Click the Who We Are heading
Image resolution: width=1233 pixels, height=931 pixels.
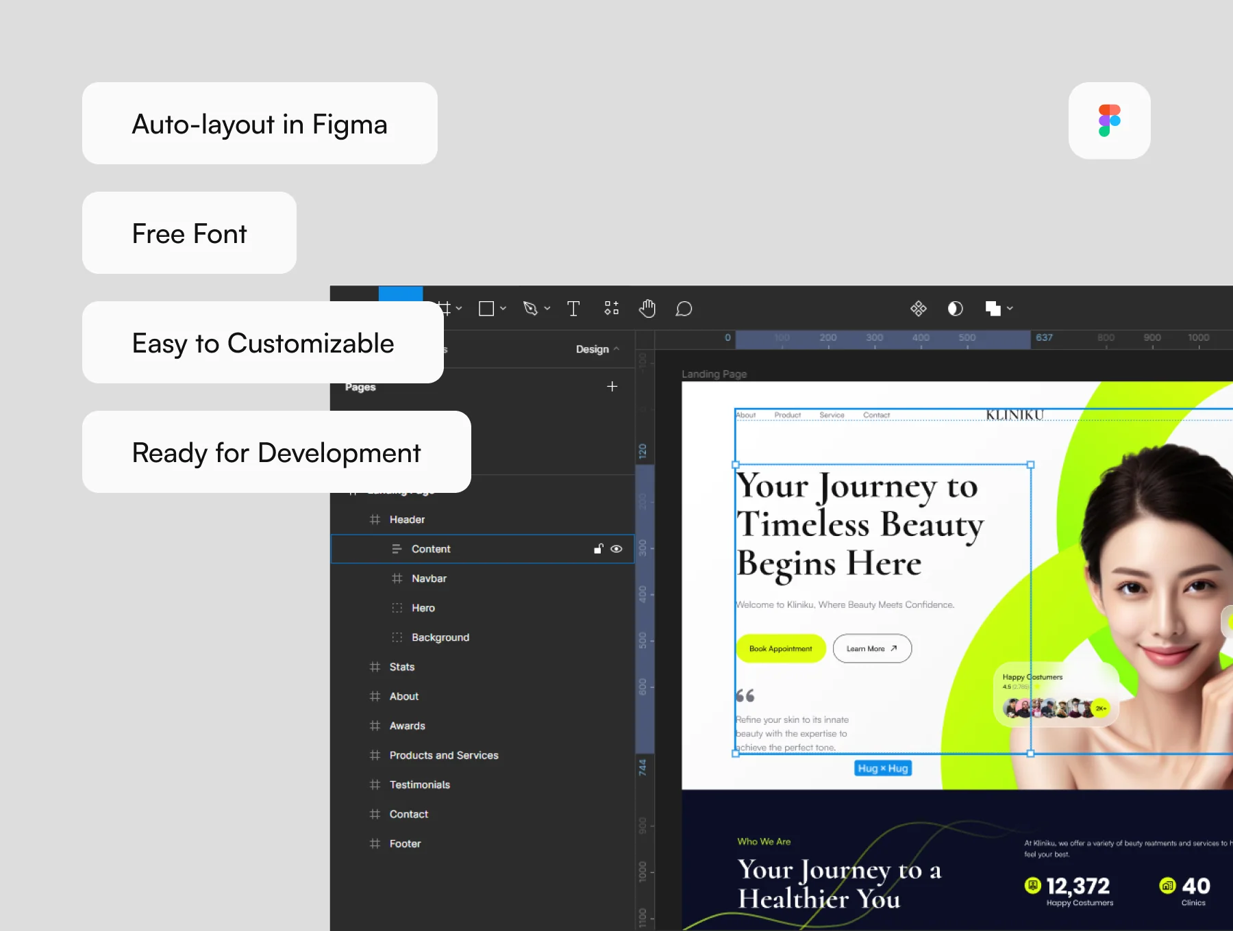764,841
